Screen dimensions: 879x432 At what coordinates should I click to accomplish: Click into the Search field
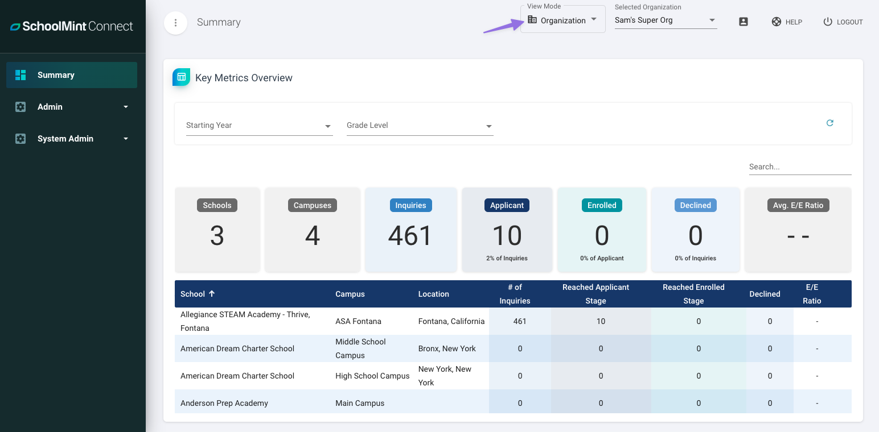point(799,167)
